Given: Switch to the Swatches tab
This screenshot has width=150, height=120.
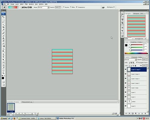Looking at the screenshot, I should (134, 42).
